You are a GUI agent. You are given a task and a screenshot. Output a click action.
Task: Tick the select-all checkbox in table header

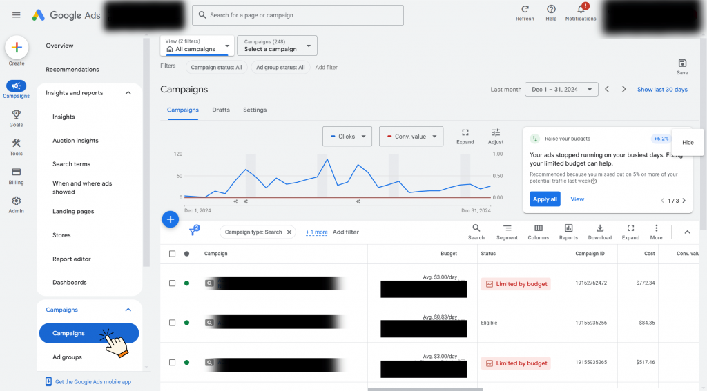coord(173,254)
